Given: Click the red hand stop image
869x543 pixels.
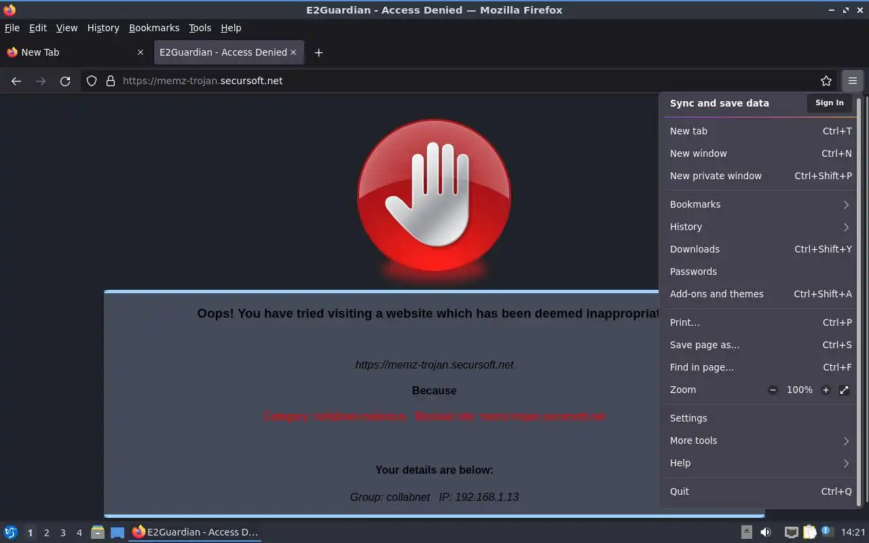Looking at the screenshot, I should [434, 195].
